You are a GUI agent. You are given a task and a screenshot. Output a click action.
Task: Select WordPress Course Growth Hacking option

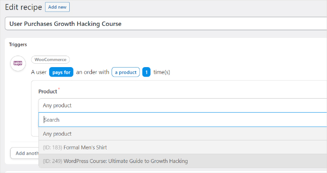tap(183, 161)
